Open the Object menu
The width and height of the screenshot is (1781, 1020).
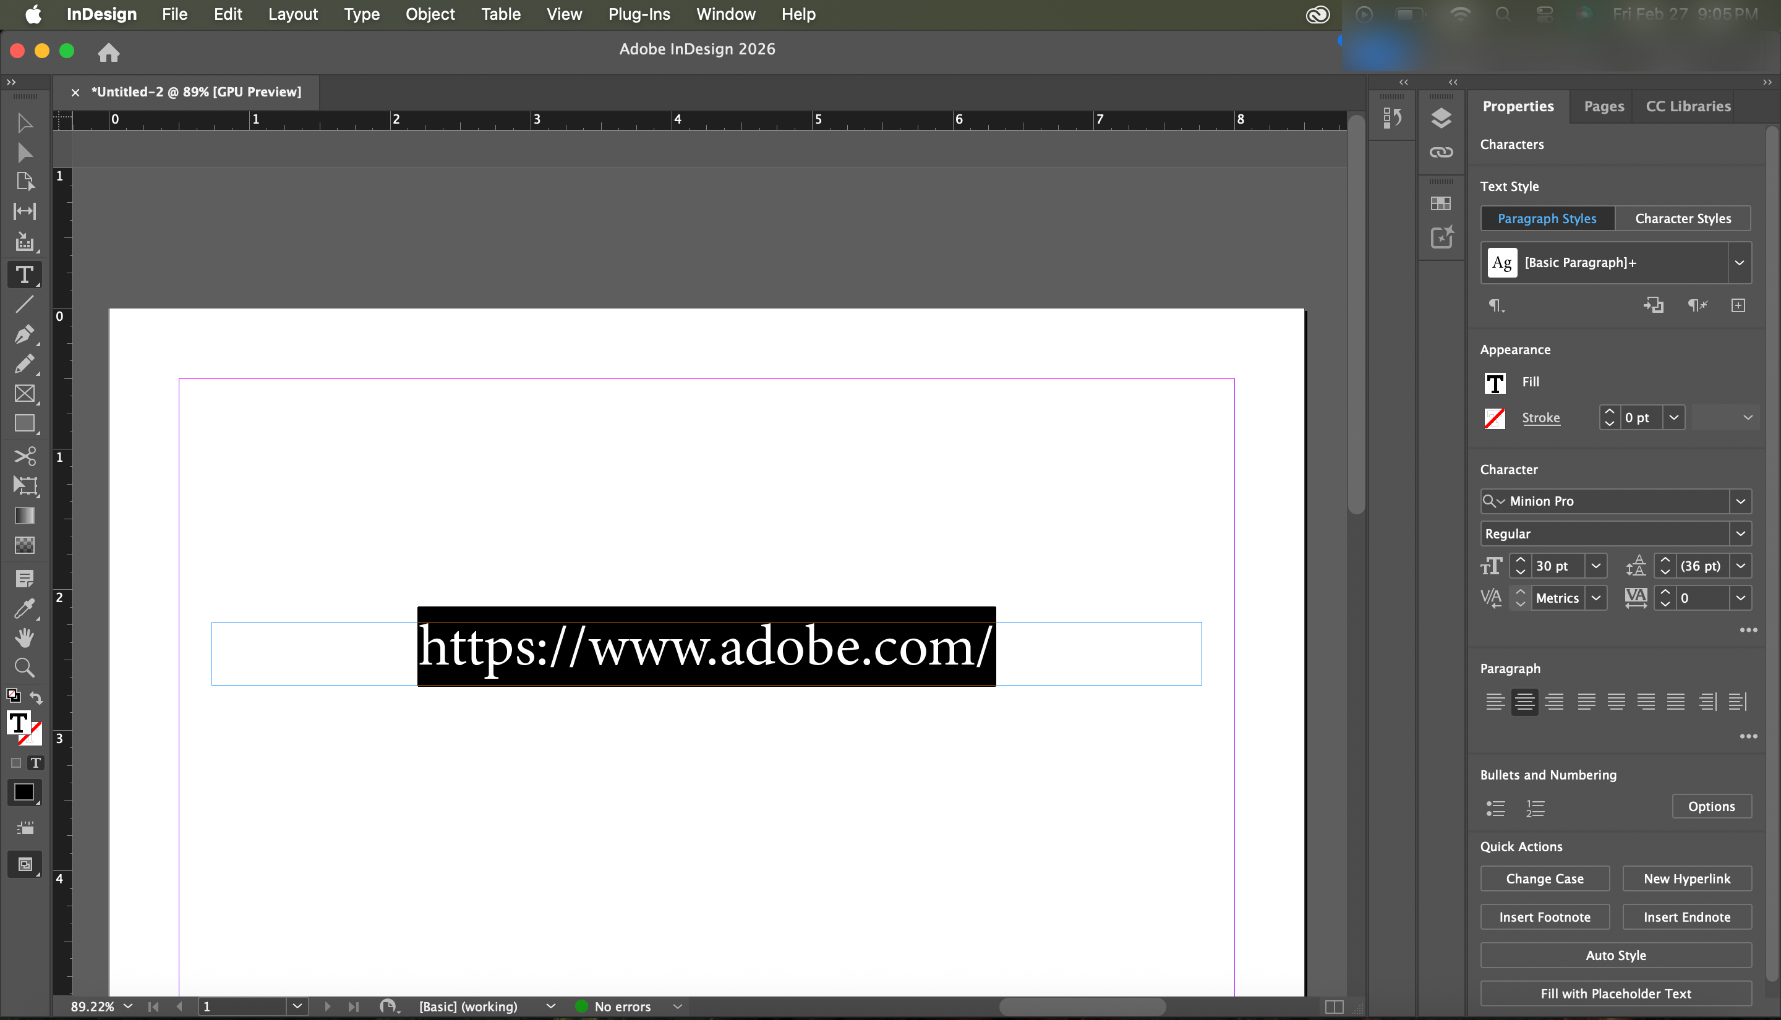pyautogui.click(x=430, y=14)
